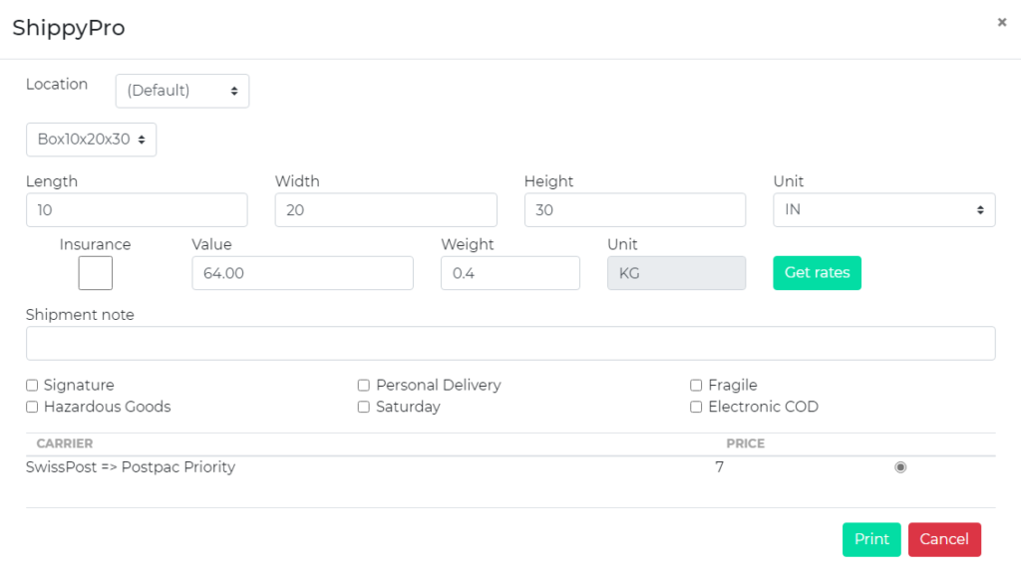Close the ShippyPro dialog
This screenshot has width=1021, height=583.
(1001, 22)
